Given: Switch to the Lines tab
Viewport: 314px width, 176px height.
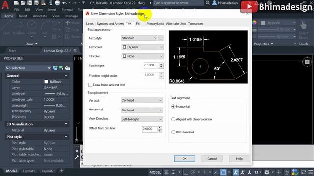Looking at the screenshot, I should (x=90, y=24).
